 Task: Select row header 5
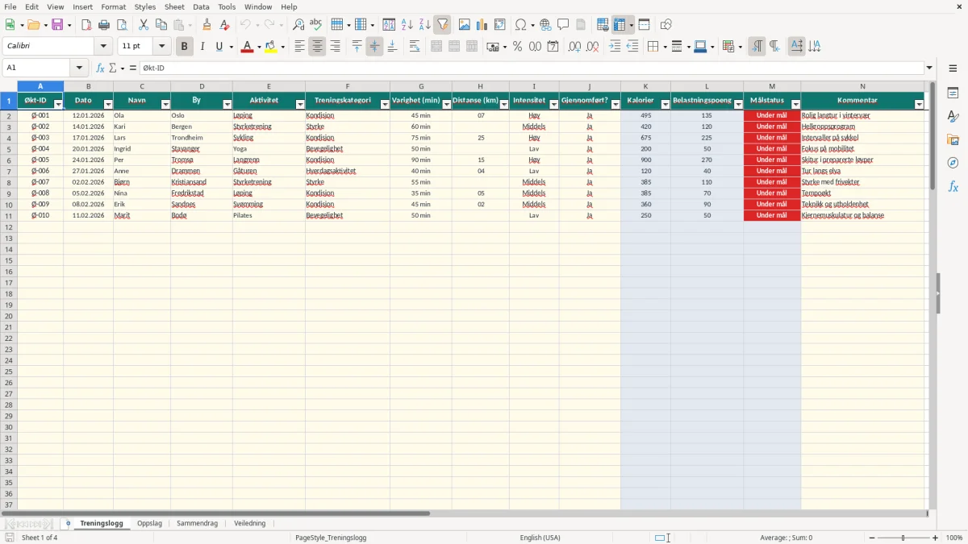click(9, 149)
